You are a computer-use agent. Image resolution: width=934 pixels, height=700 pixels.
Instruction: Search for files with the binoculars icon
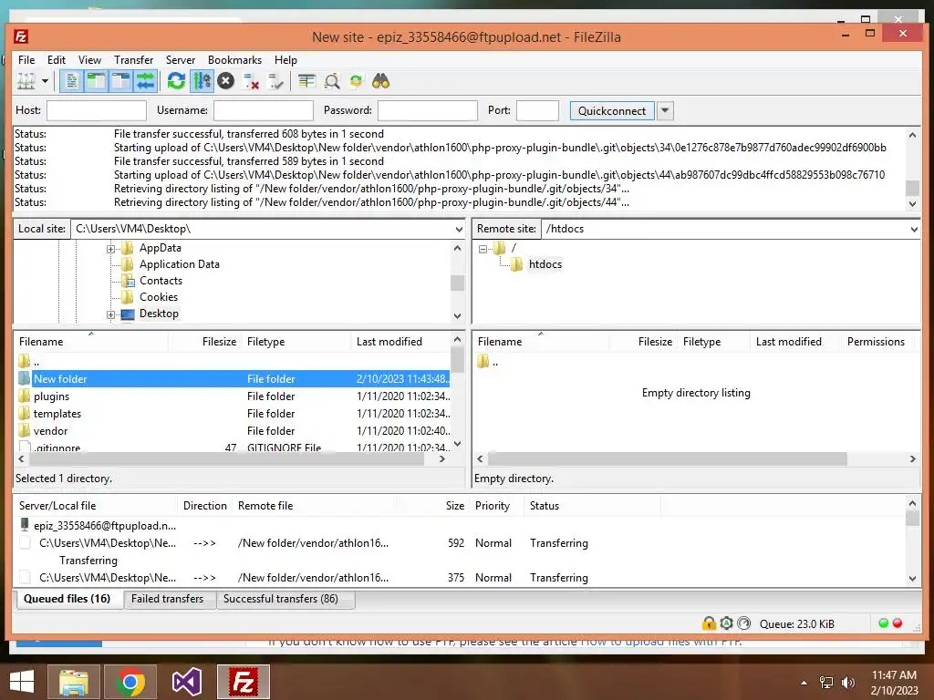(380, 81)
